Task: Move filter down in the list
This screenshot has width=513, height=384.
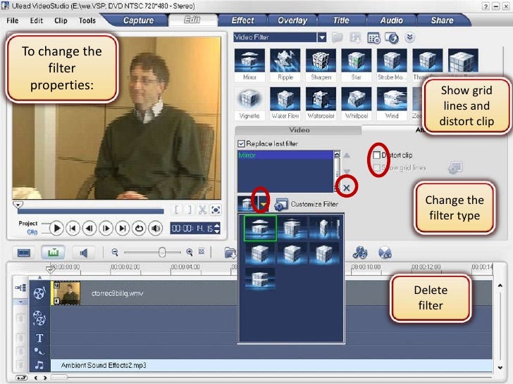Action: click(347, 171)
